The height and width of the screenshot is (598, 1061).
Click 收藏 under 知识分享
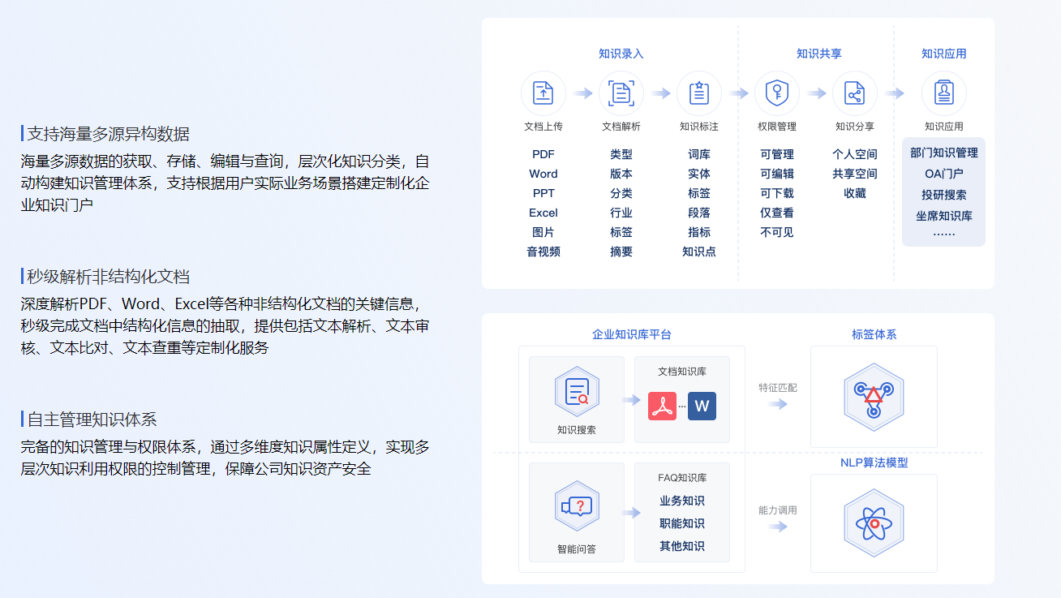click(x=855, y=193)
